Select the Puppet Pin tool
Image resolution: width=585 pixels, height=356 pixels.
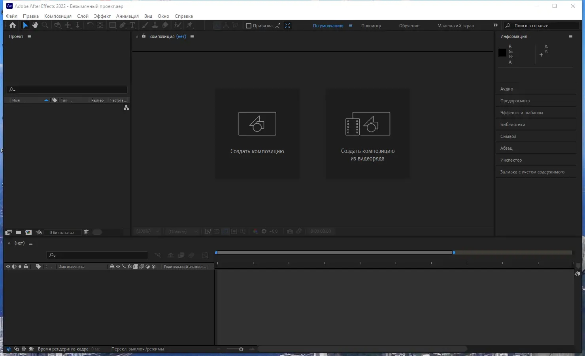tap(190, 25)
